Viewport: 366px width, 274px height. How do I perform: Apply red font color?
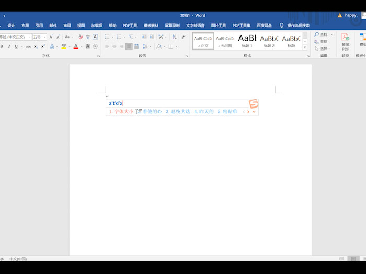coord(76,46)
